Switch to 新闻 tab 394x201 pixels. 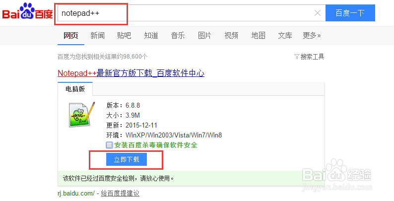97,35
